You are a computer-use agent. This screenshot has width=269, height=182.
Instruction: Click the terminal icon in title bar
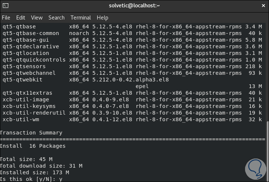click(5, 6)
